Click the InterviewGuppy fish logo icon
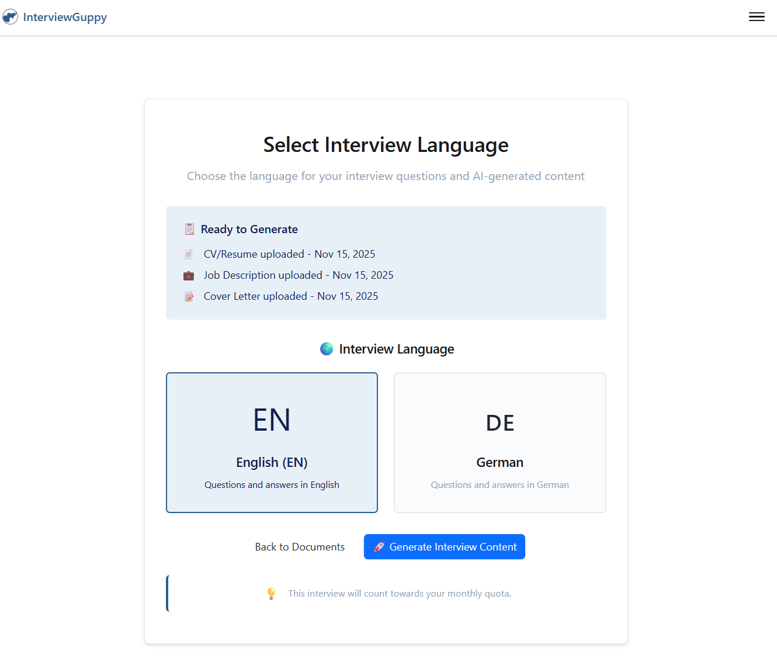The image size is (777, 665). coord(10,16)
